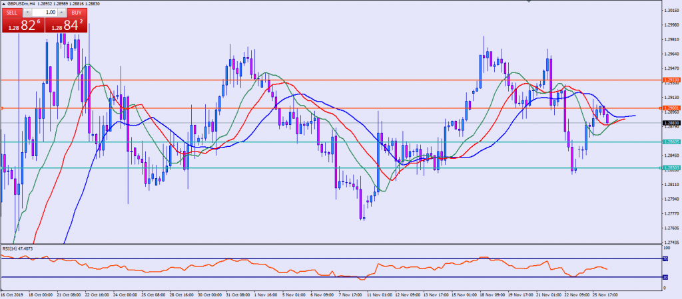This screenshot has height=299, width=682.
Task: Select the teal 1.28605 price level label
Action: point(671,142)
